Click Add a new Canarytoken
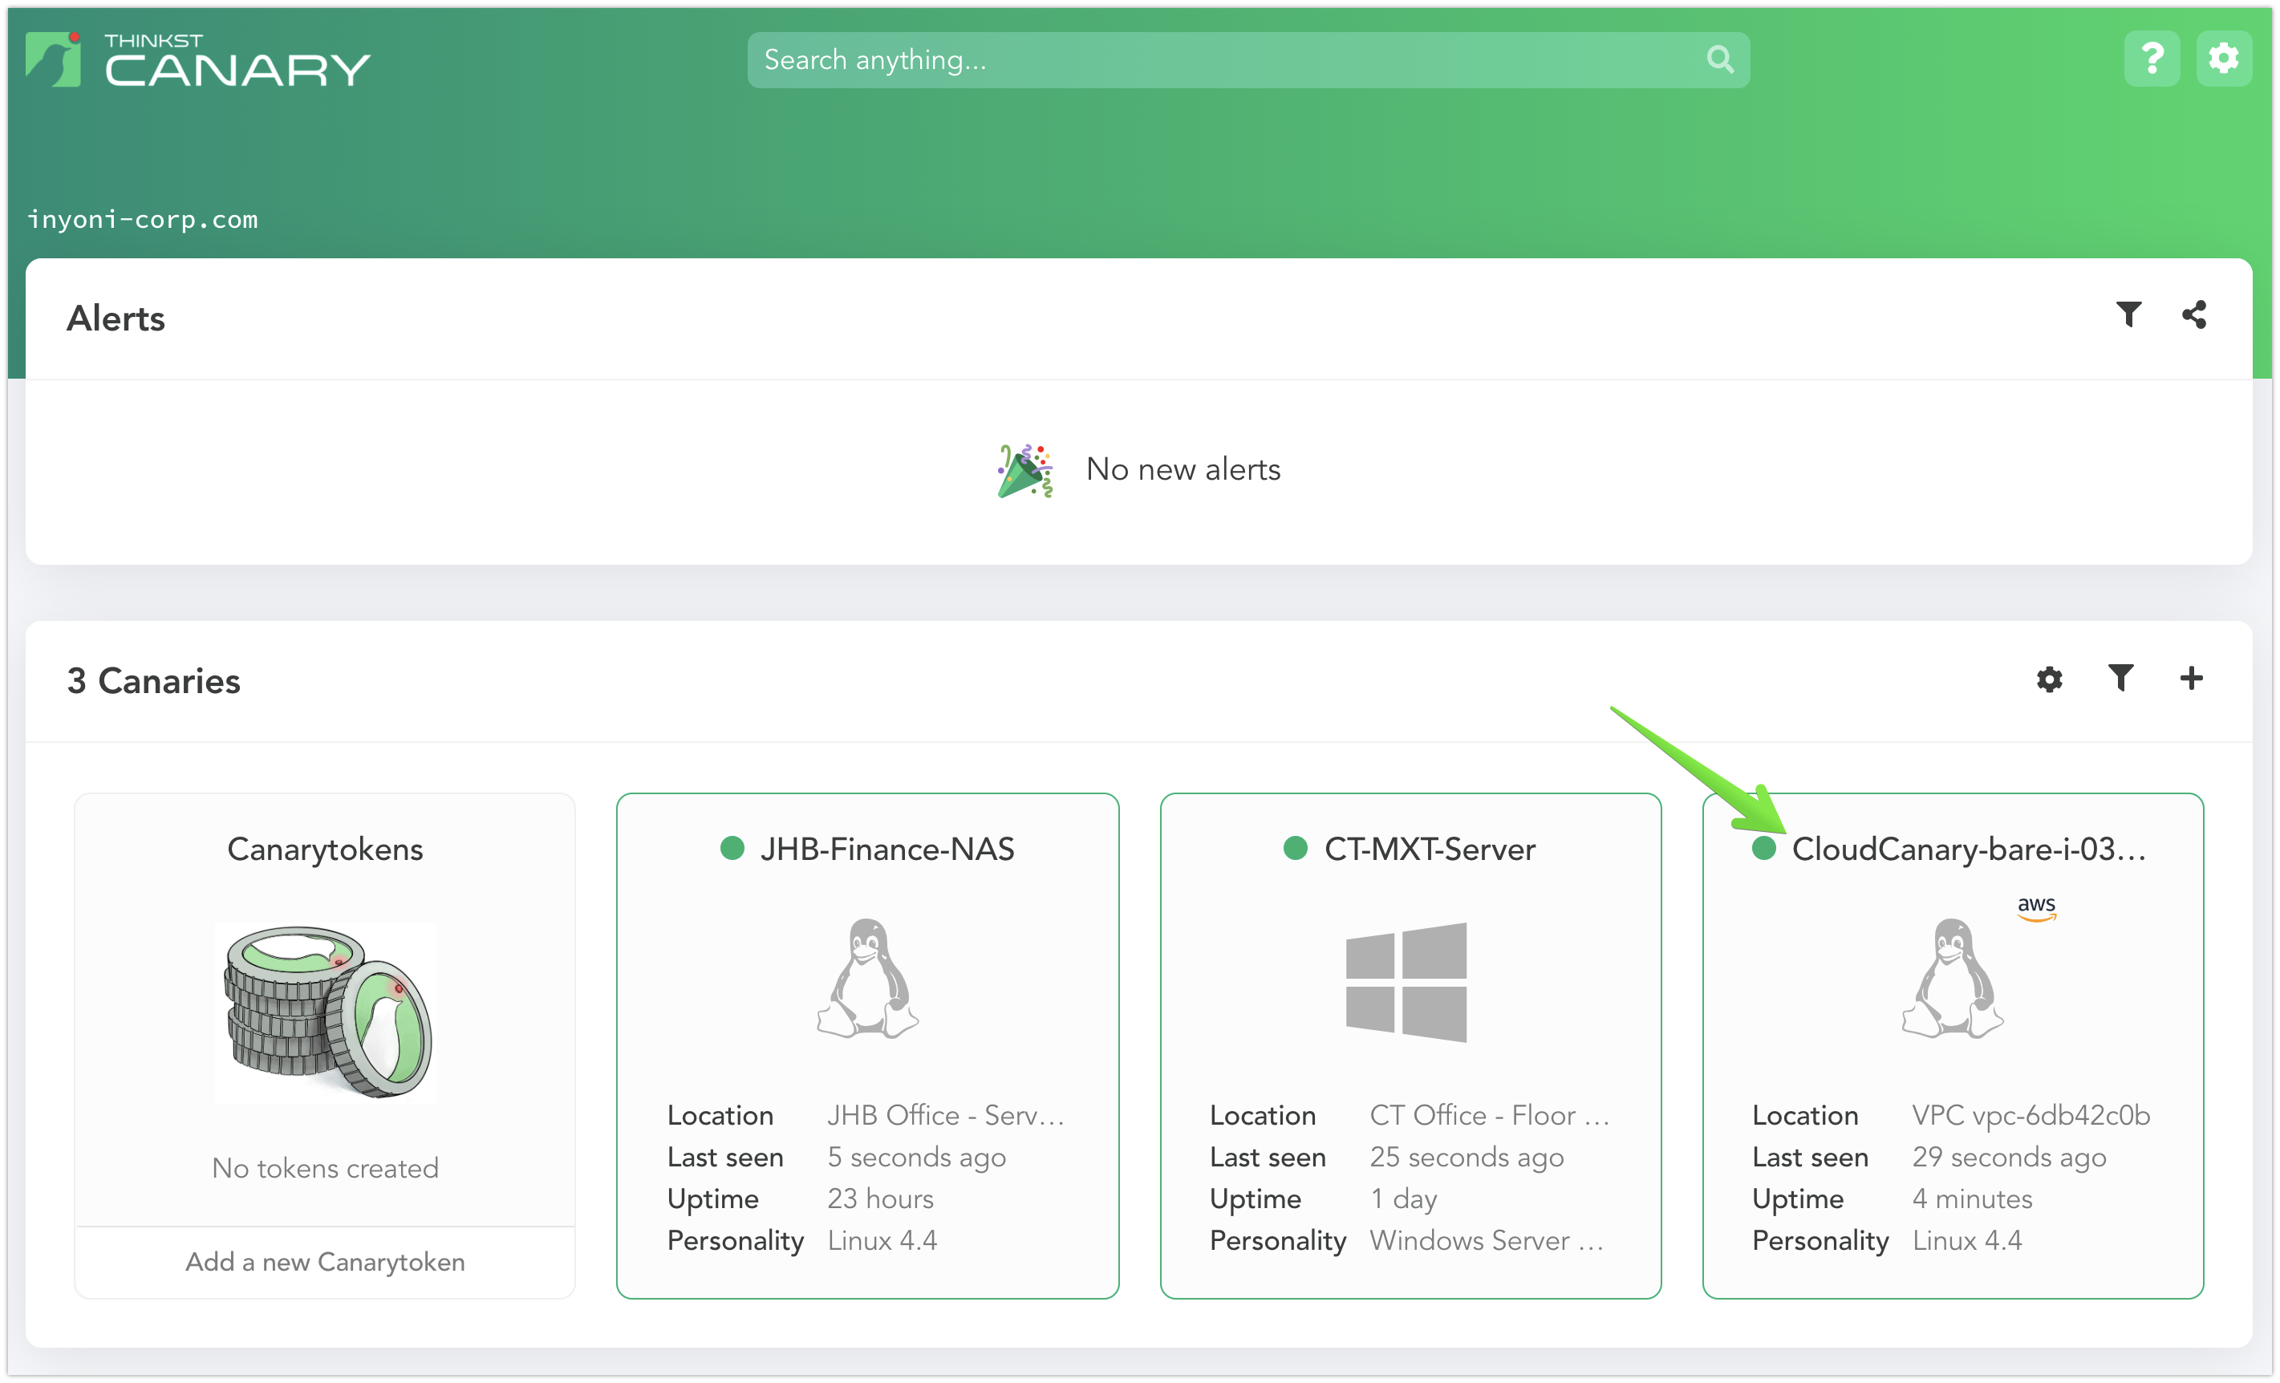This screenshot has width=2280, height=1383. (x=325, y=1263)
